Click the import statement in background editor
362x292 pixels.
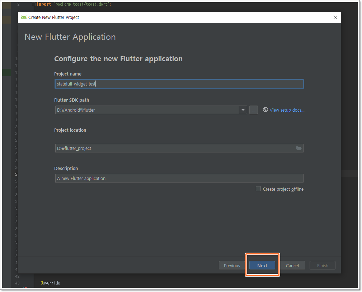click(74, 4)
